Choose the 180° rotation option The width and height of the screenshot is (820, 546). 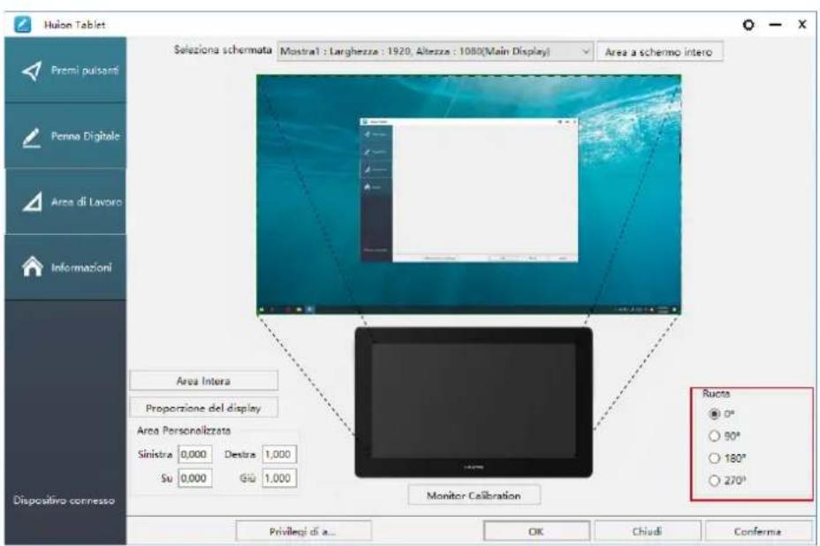click(x=714, y=459)
